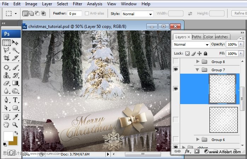Select the Gradient tool

15,83
